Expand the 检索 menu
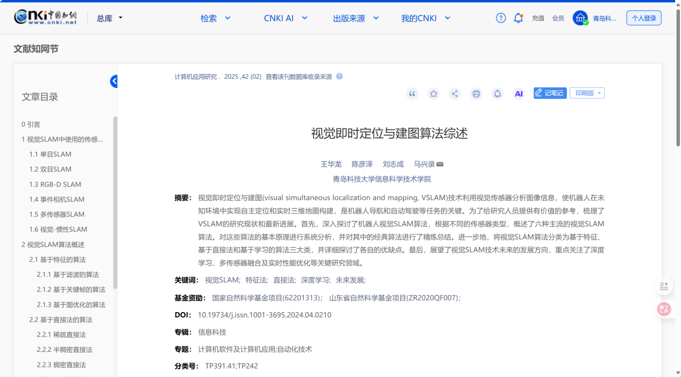681x377 pixels. pyautogui.click(x=215, y=18)
